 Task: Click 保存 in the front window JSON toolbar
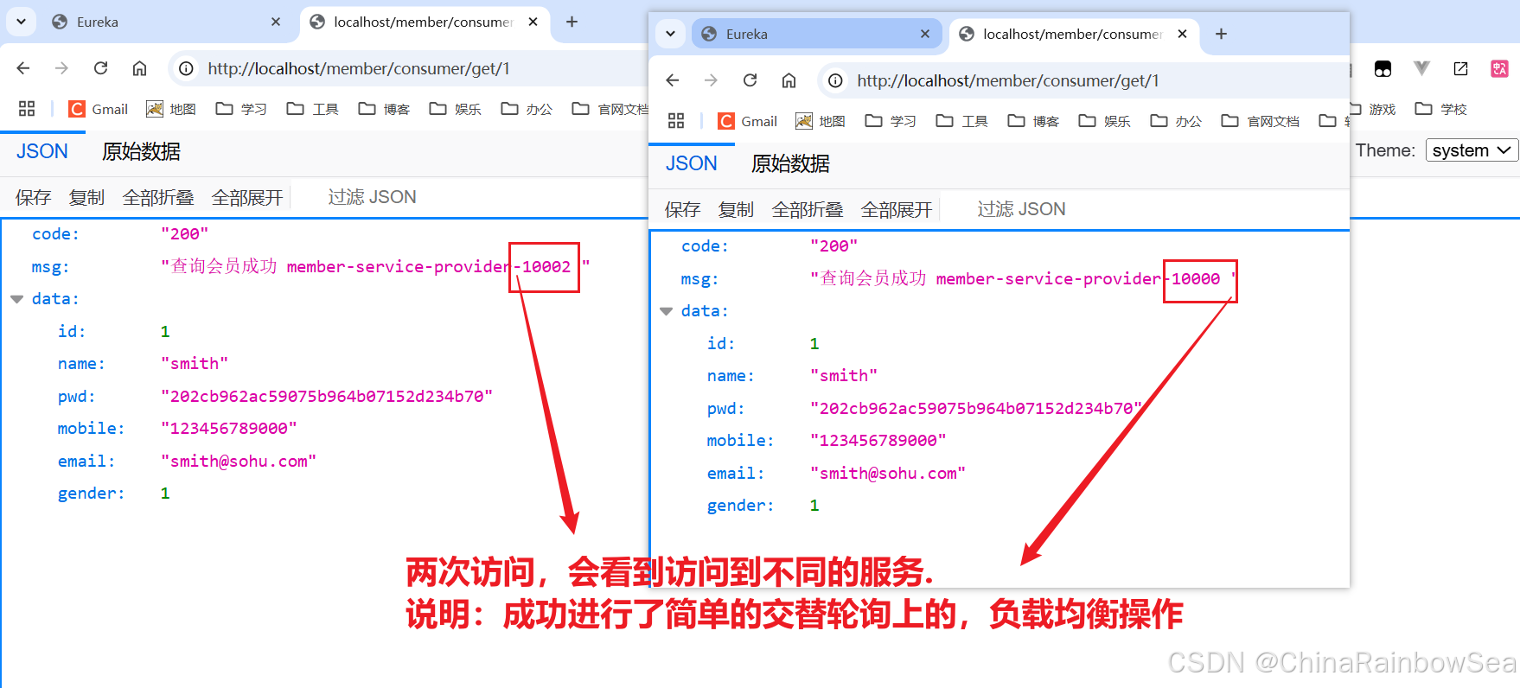[683, 209]
